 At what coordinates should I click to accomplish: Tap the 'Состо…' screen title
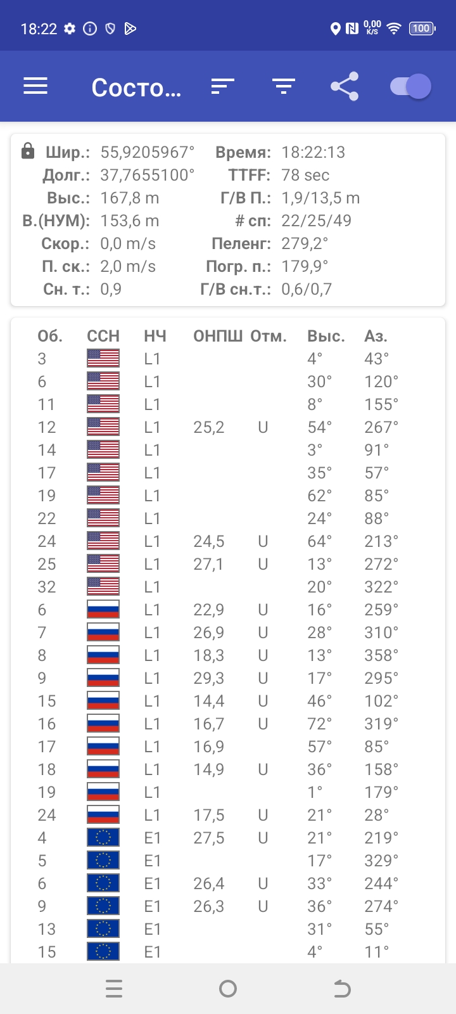coord(136,87)
